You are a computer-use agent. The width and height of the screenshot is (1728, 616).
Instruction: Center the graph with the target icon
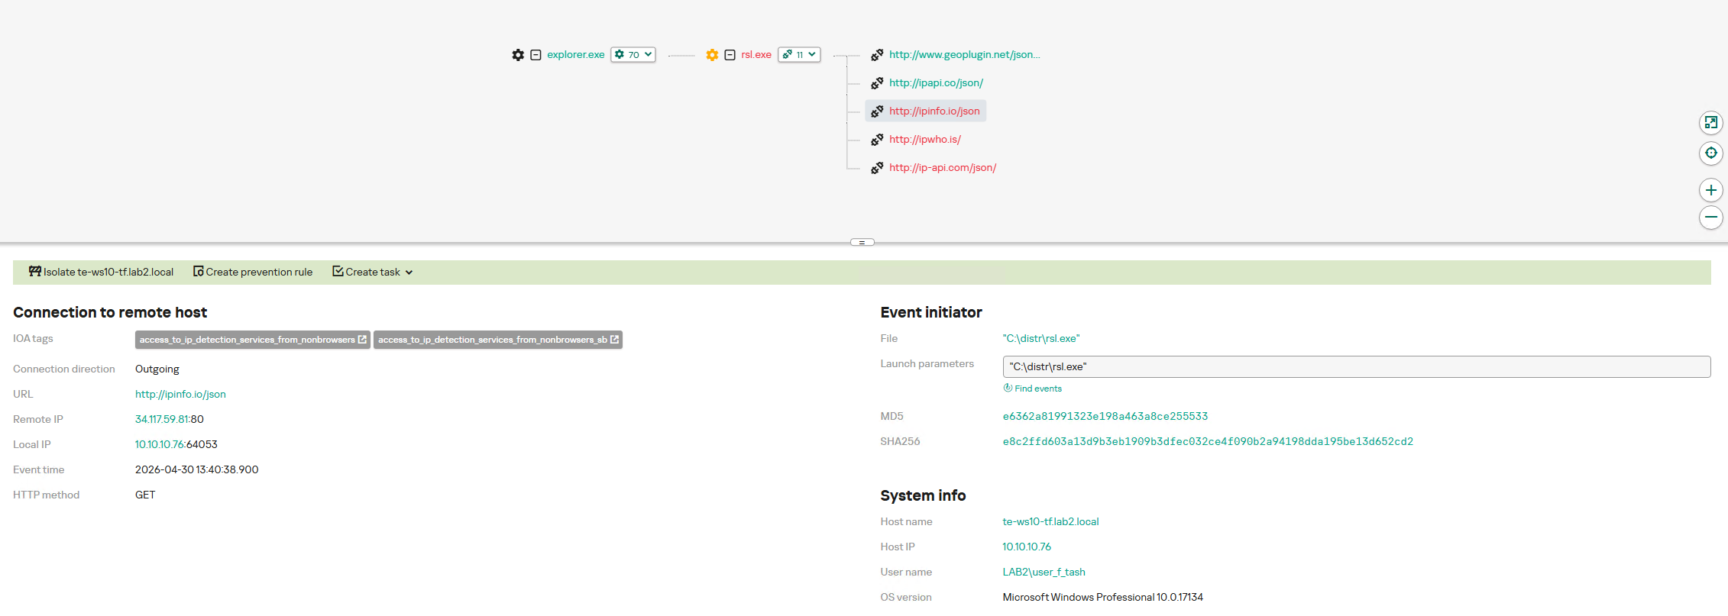(1711, 153)
